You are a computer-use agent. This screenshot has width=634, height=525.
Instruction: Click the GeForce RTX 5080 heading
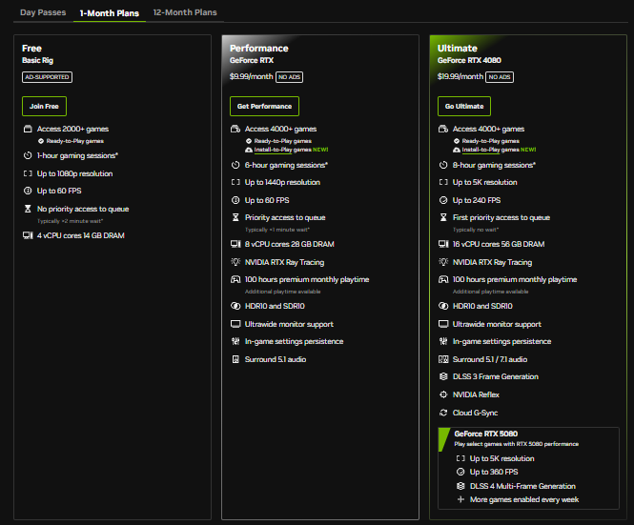coord(485,434)
